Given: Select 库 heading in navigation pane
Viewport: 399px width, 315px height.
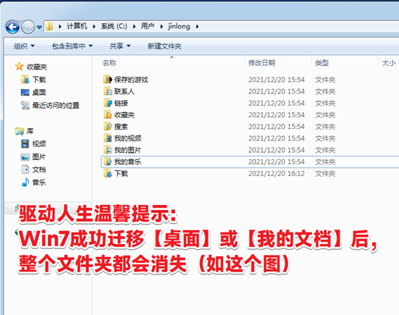Looking at the screenshot, I should click(30, 131).
